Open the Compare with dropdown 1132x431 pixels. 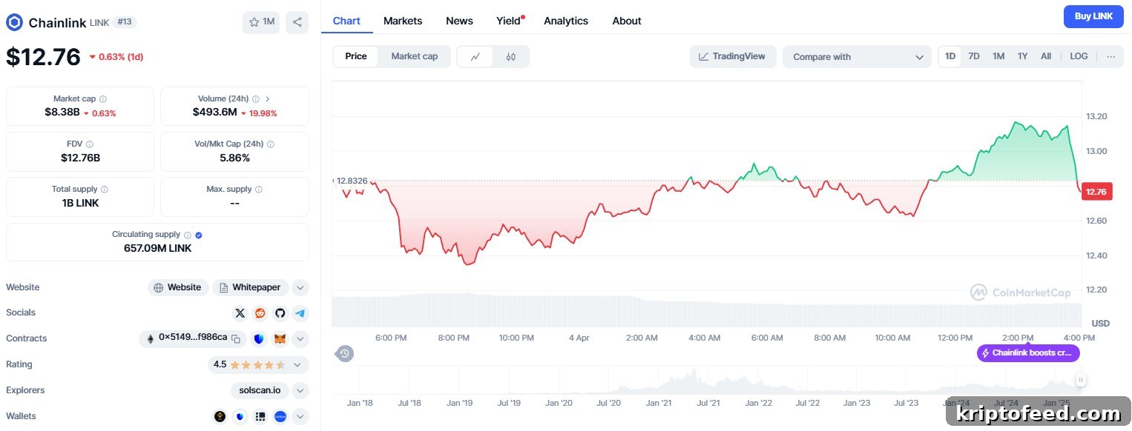(x=857, y=57)
